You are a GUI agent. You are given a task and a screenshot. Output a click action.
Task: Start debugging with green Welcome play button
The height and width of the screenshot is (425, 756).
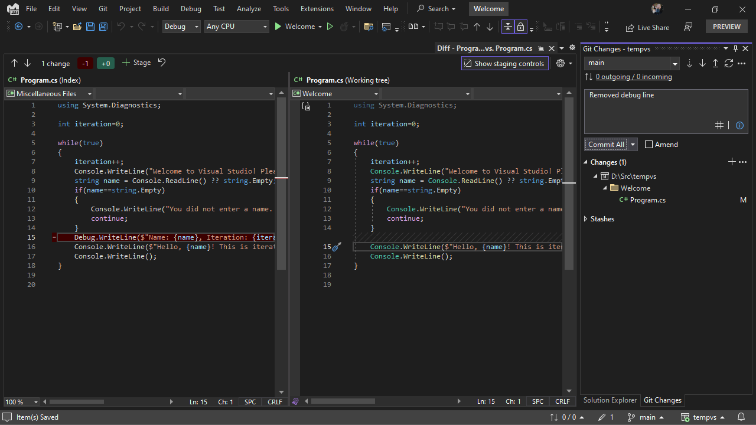point(278,27)
